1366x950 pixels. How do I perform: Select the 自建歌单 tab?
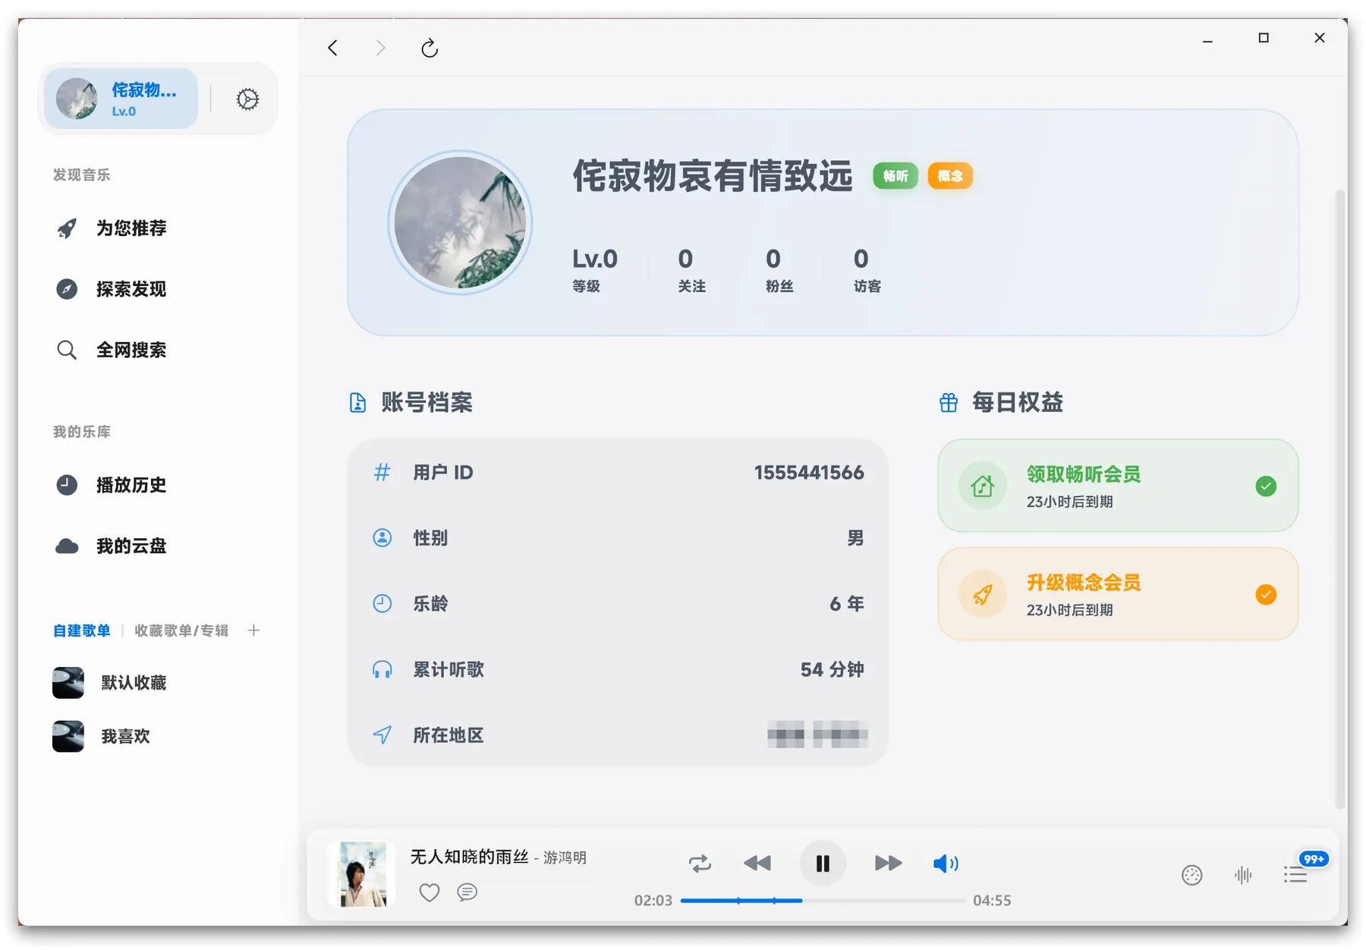click(x=82, y=631)
